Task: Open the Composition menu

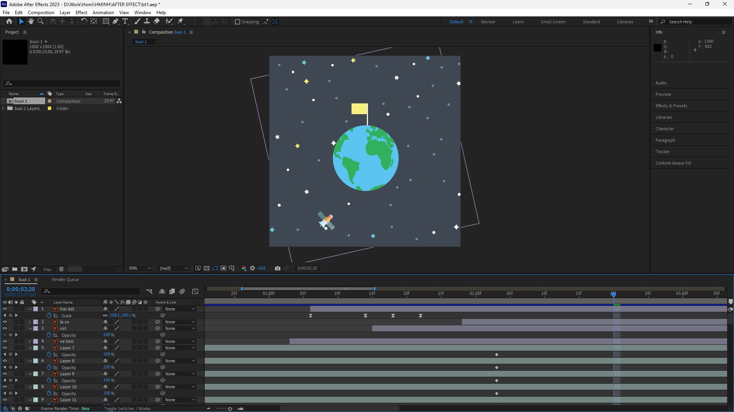Action: (41, 13)
